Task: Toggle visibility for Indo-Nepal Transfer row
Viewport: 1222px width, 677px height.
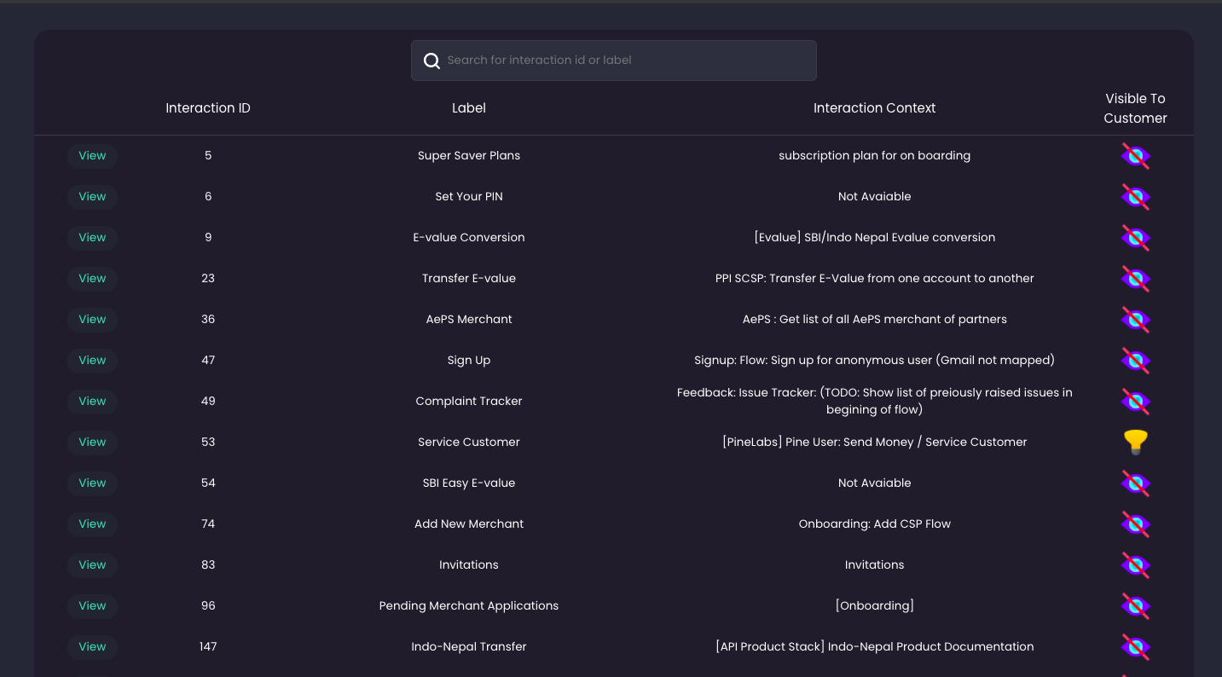Action: (1135, 647)
